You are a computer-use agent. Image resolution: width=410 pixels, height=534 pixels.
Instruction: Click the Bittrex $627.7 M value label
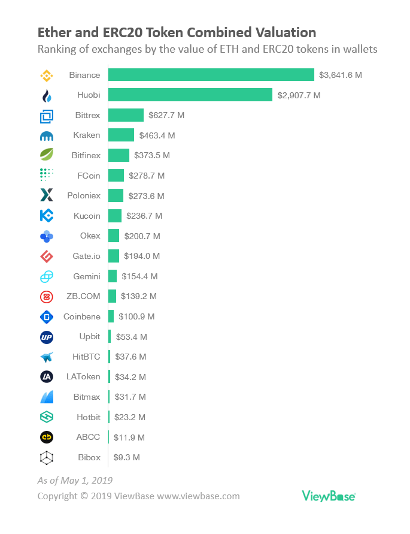[x=166, y=115]
